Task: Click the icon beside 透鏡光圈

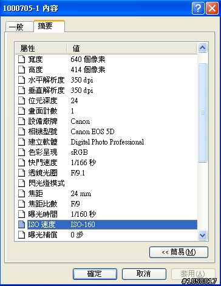Action: coord(22,173)
